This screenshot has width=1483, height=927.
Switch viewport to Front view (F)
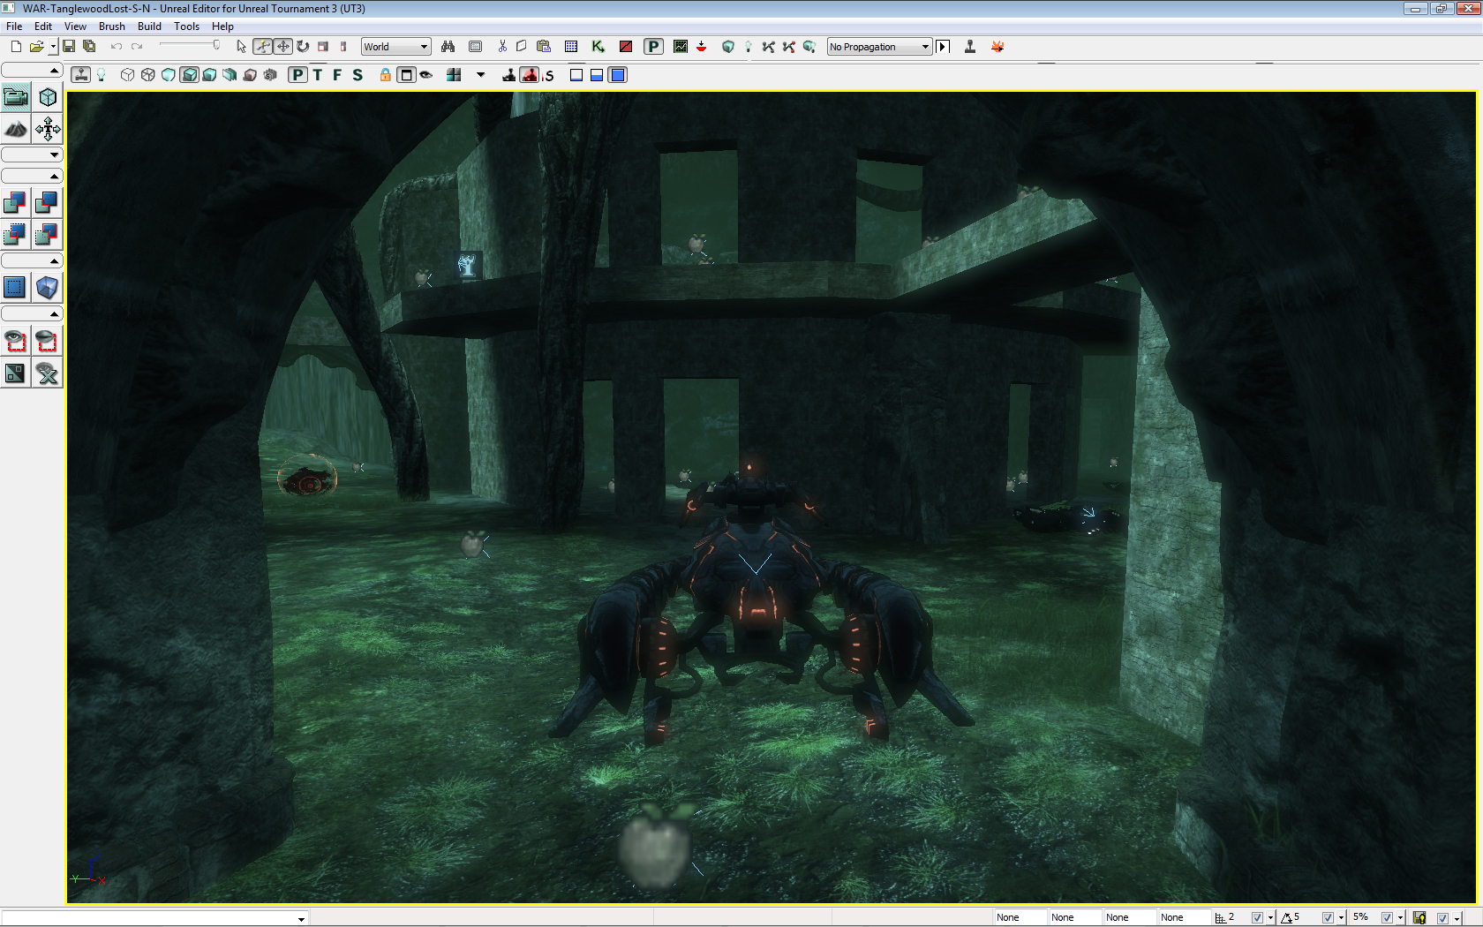click(337, 75)
